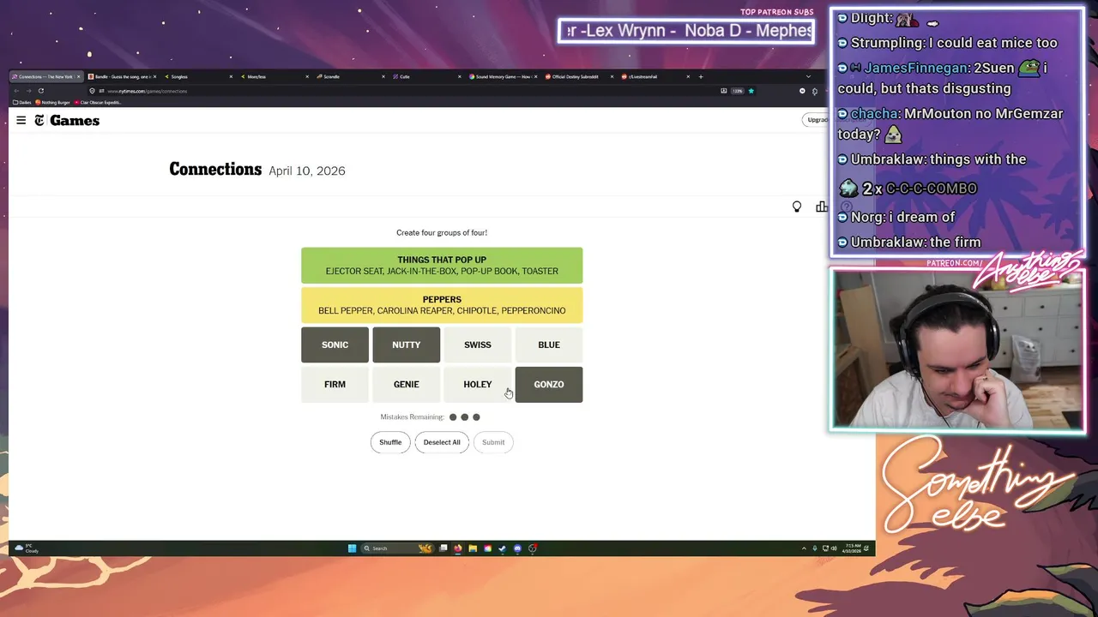Expand the system tray hidden icons chevron

804,548
